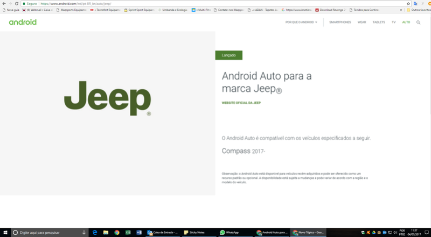431x237 pixels.
Task: Open the Outros favoritos folder
Action: (x=419, y=10)
